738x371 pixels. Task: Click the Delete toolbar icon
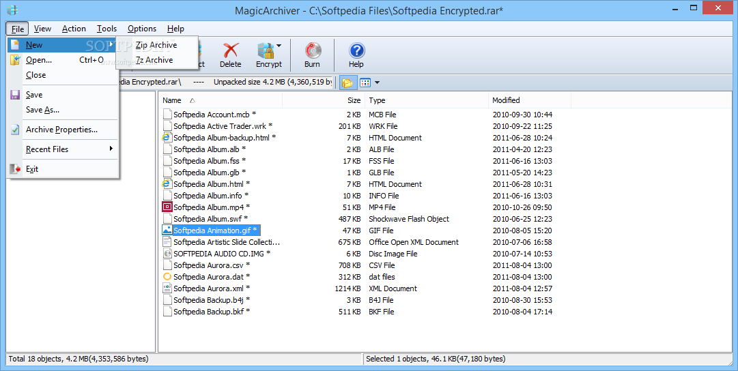[x=230, y=50]
